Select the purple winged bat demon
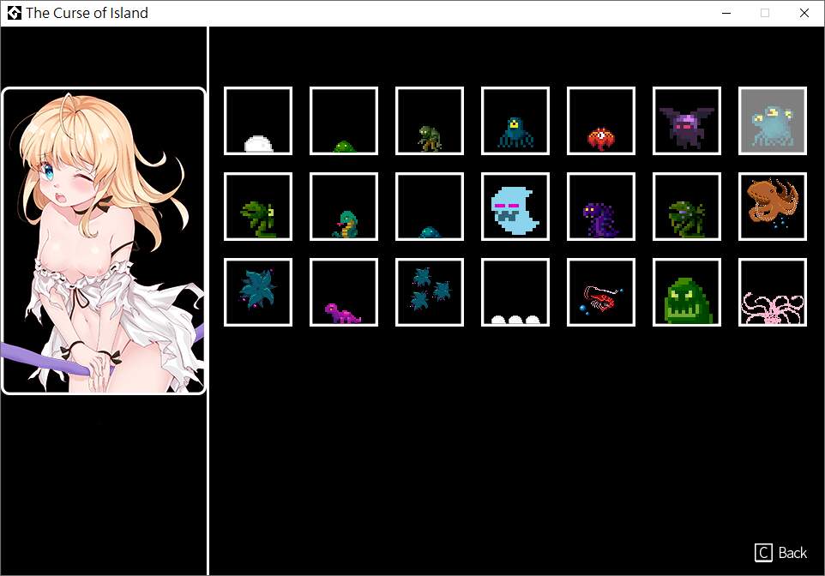This screenshot has height=576, width=825. pyautogui.click(x=687, y=121)
